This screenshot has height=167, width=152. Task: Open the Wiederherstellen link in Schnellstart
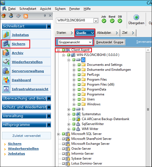coord(27,62)
